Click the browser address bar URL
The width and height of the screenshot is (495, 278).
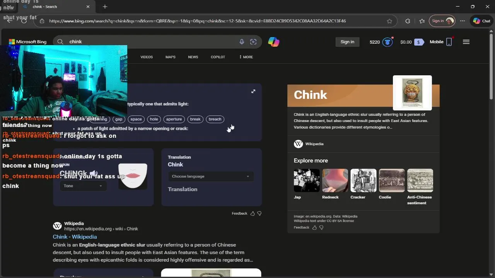tap(197, 21)
